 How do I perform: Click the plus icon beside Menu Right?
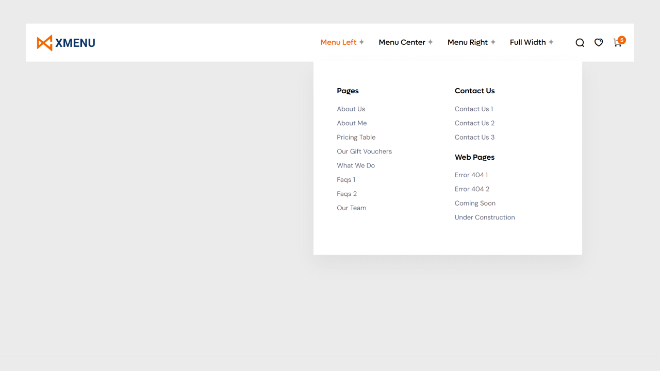(493, 42)
